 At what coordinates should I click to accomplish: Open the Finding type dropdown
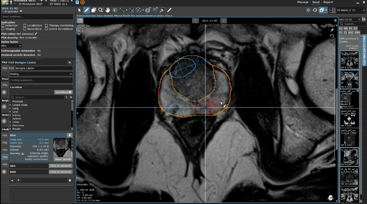pos(41,74)
